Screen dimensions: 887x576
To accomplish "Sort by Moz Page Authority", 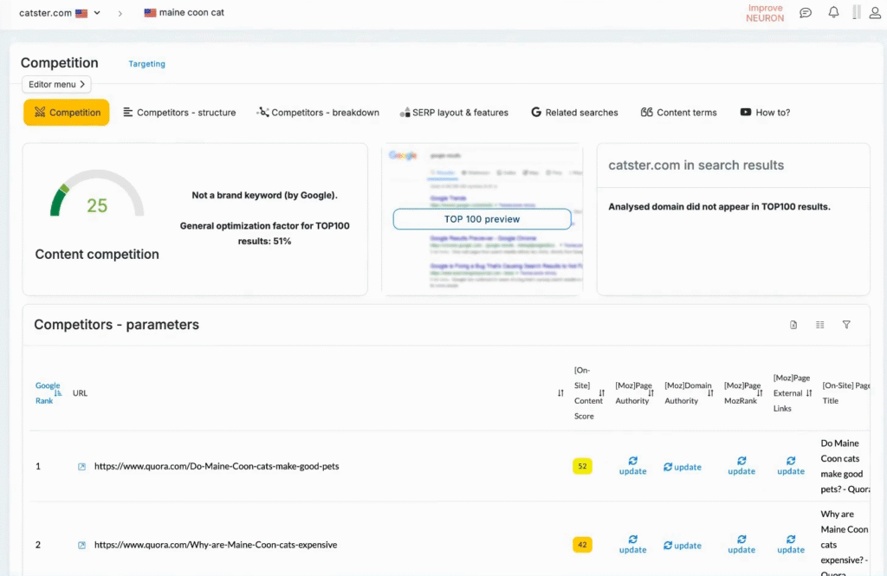I will tap(651, 392).
